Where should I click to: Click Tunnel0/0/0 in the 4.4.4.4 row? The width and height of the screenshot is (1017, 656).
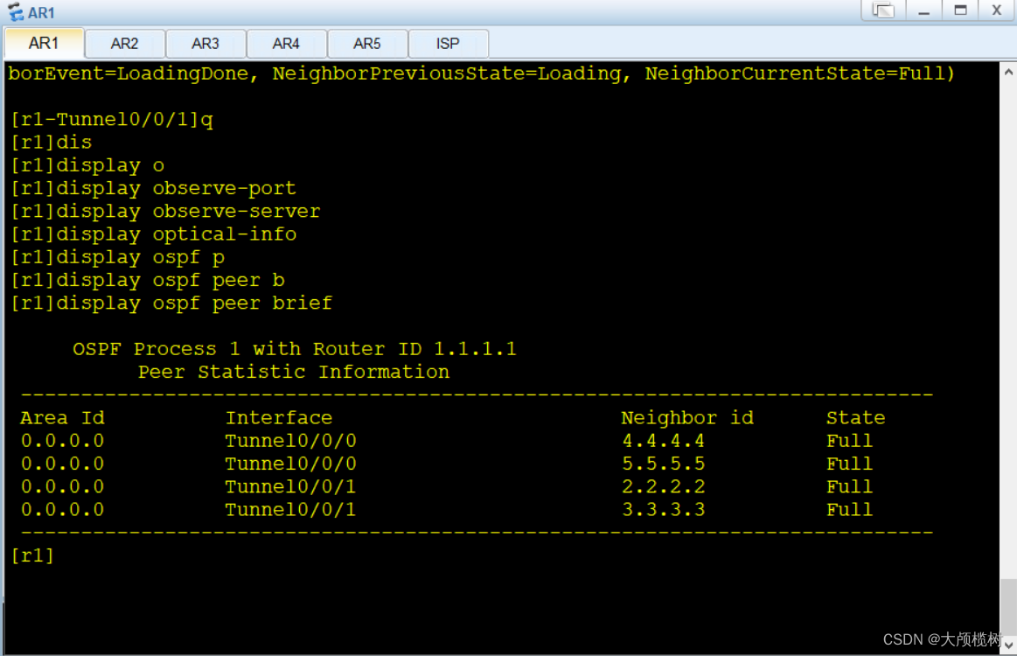[x=290, y=441]
